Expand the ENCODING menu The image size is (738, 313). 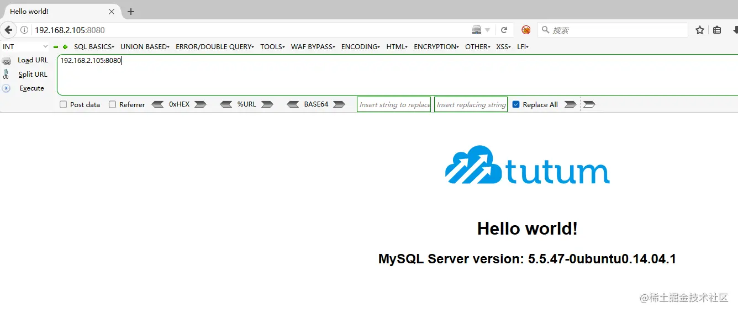(x=361, y=47)
